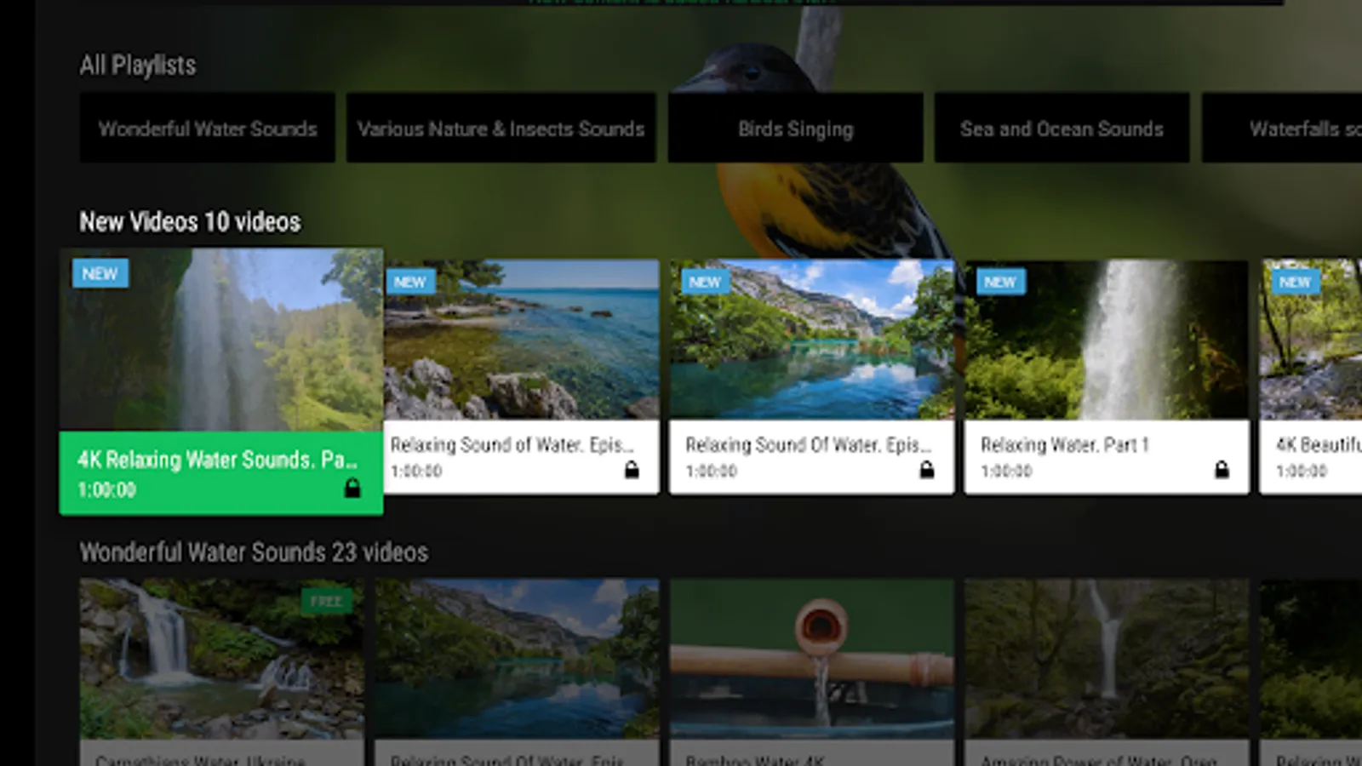The image size is (1362, 766).
Task: Click NEW badge on Relaxing Water. Part 1 thumbnail
Action: pos(999,282)
